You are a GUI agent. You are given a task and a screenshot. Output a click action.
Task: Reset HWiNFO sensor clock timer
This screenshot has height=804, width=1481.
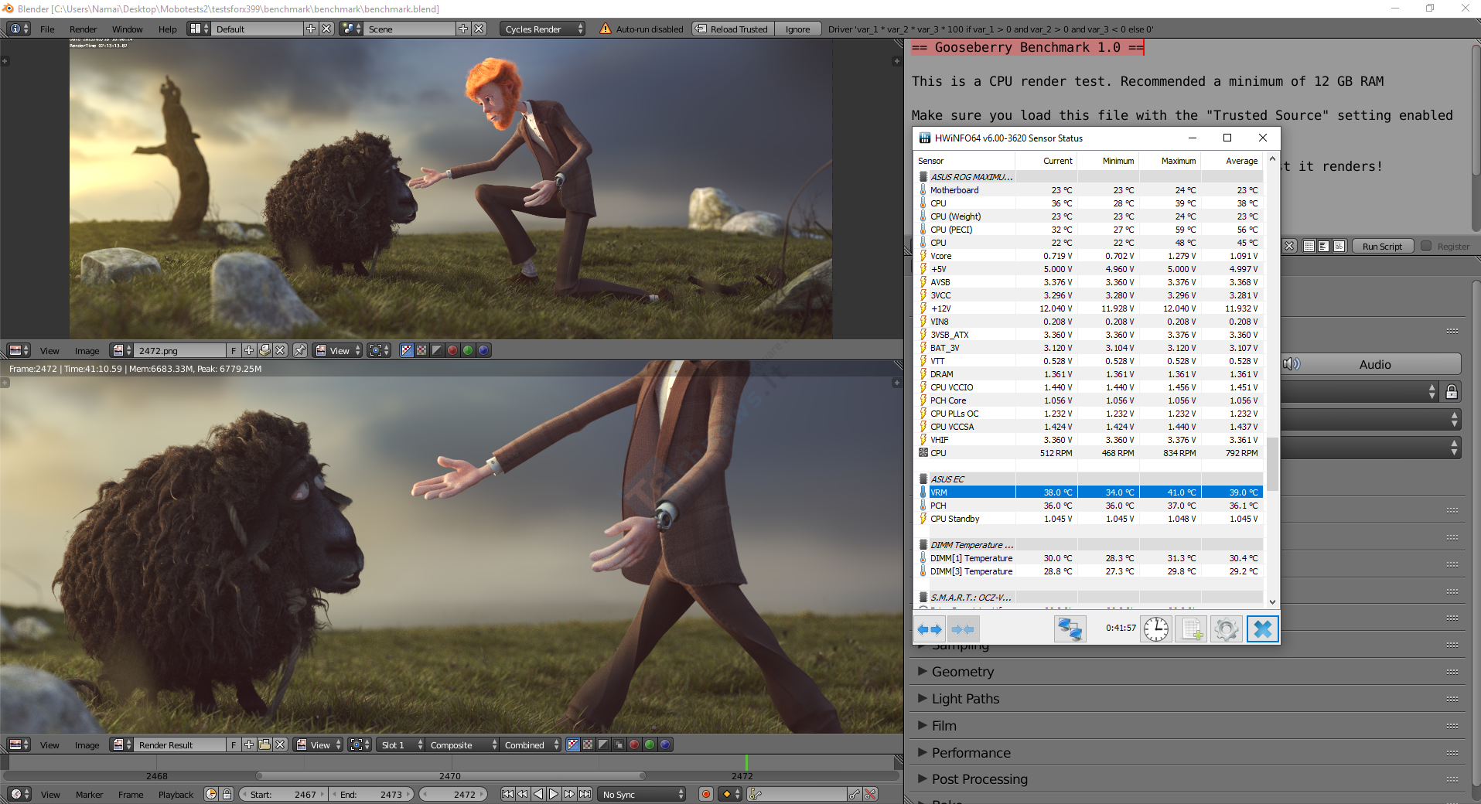[x=1156, y=629]
